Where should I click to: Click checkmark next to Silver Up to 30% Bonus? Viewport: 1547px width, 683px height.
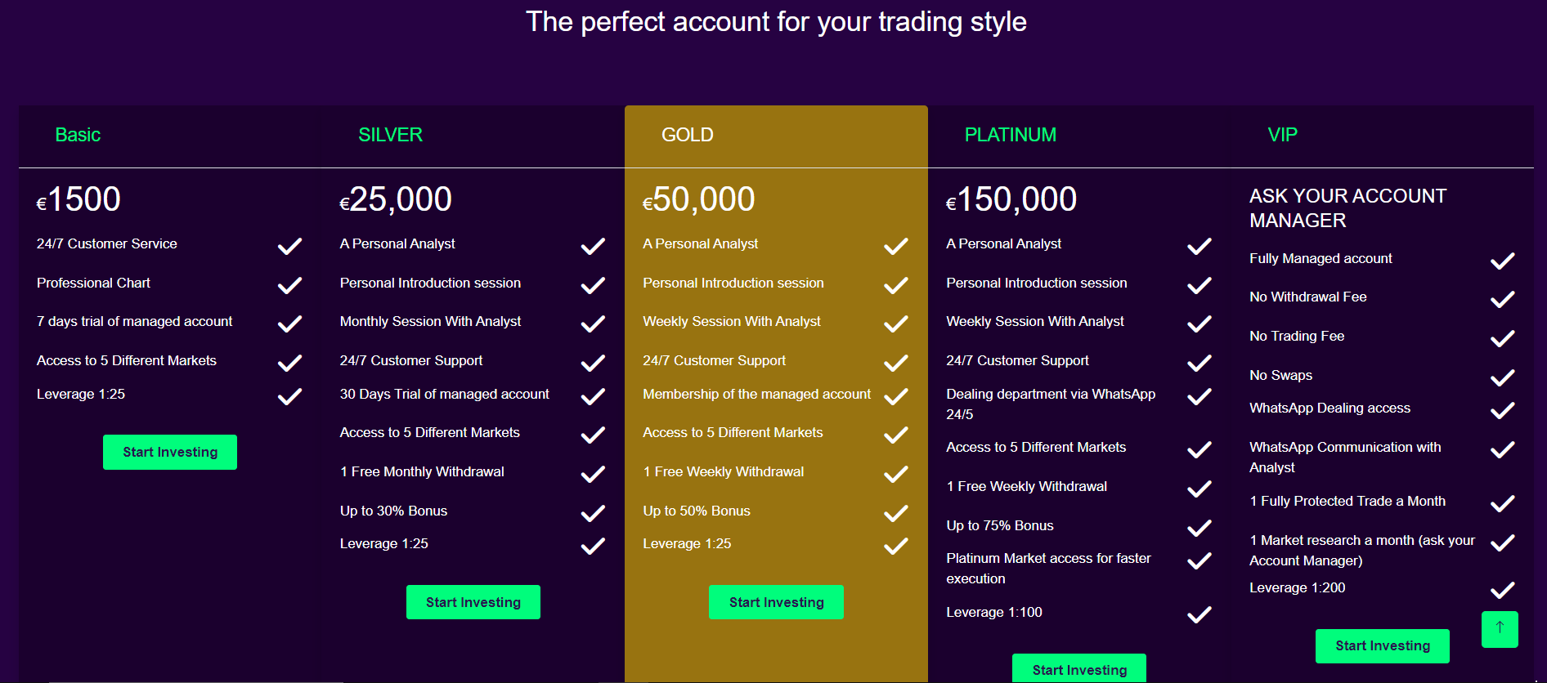click(x=593, y=513)
